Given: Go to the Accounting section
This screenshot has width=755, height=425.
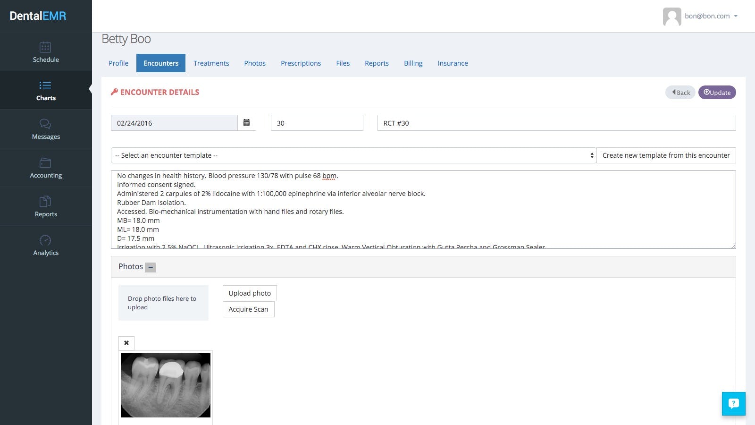Looking at the screenshot, I should (x=46, y=168).
